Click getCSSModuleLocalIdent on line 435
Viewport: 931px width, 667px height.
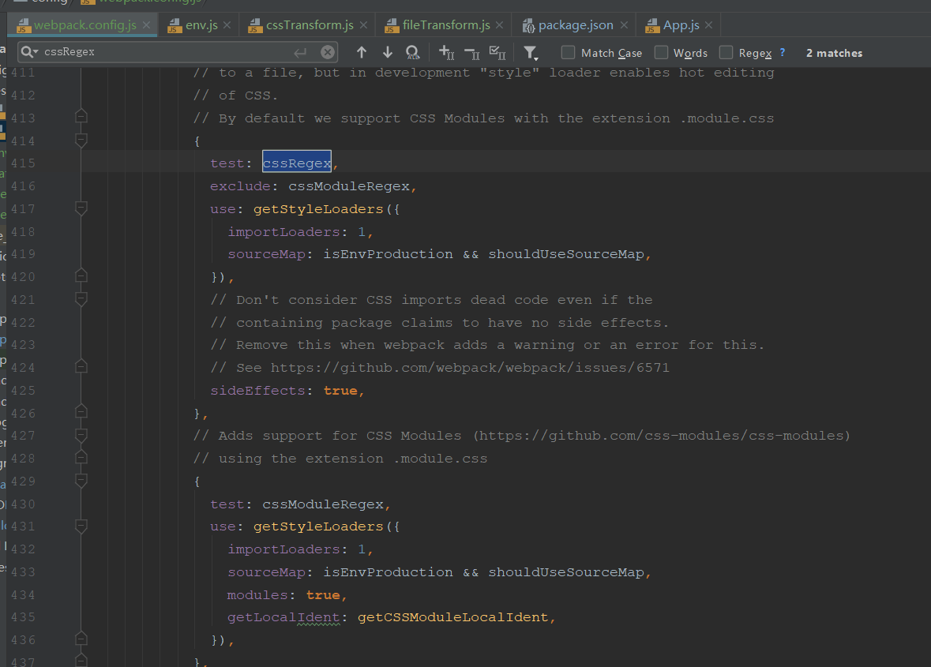coord(453,617)
